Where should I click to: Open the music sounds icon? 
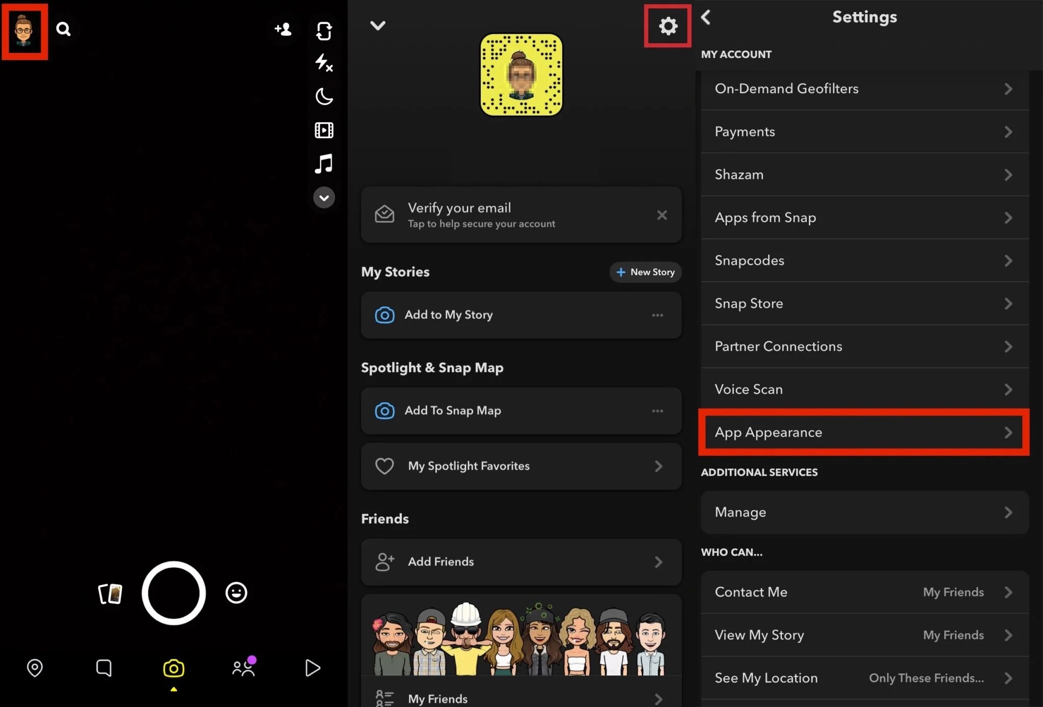point(324,164)
